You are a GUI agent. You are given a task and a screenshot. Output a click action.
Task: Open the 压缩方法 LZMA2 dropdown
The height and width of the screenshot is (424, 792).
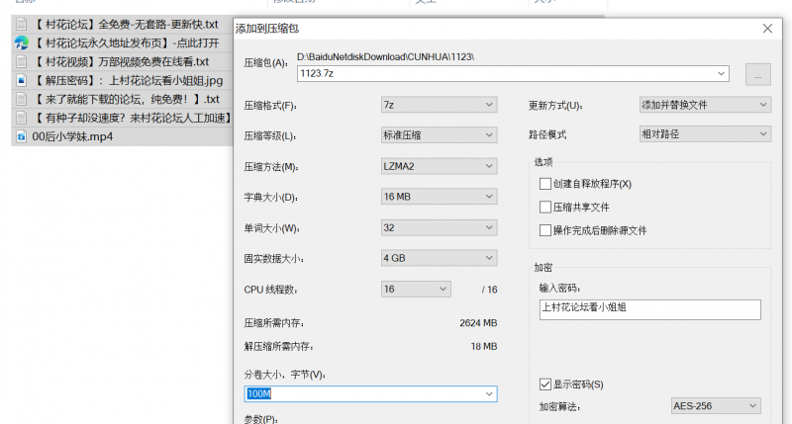coord(439,166)
